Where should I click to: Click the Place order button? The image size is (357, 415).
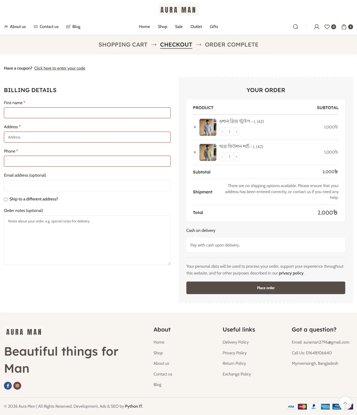point(266,288)
